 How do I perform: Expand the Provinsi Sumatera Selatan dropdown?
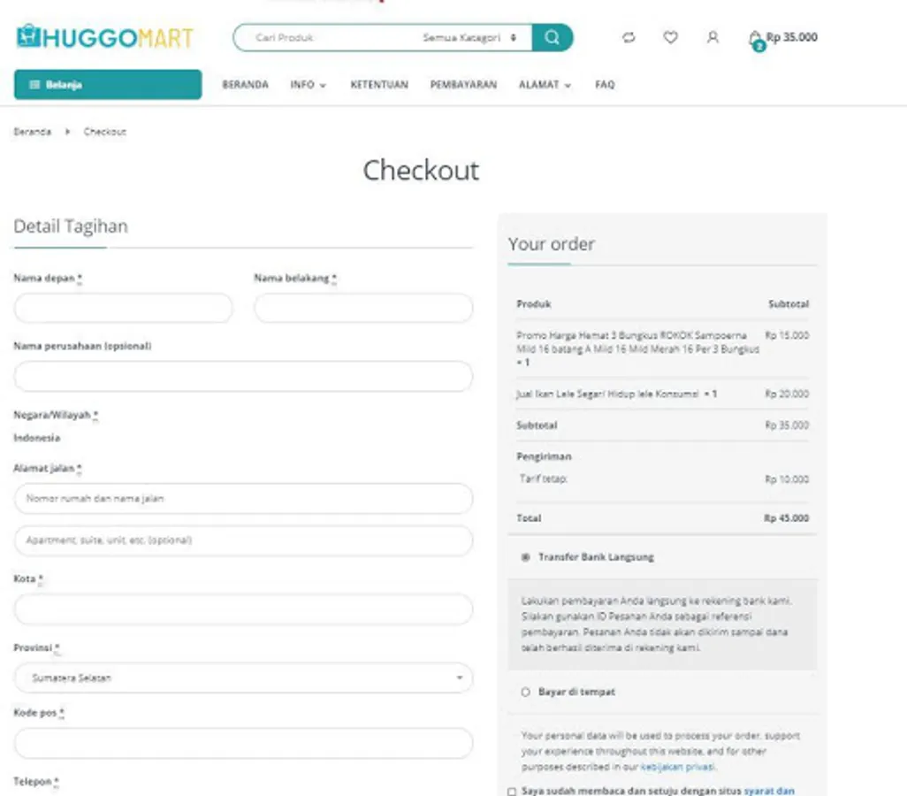pos(243,678)
